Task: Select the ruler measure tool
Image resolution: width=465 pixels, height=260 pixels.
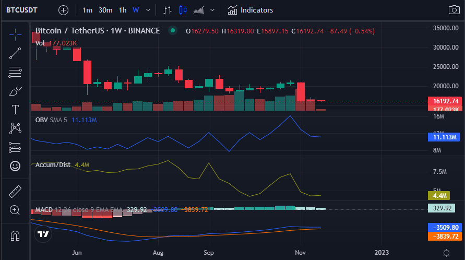Action: 15,192
